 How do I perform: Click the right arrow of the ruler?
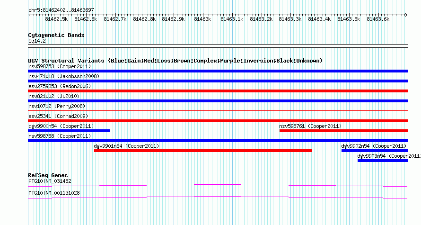[x=406, y=15]
